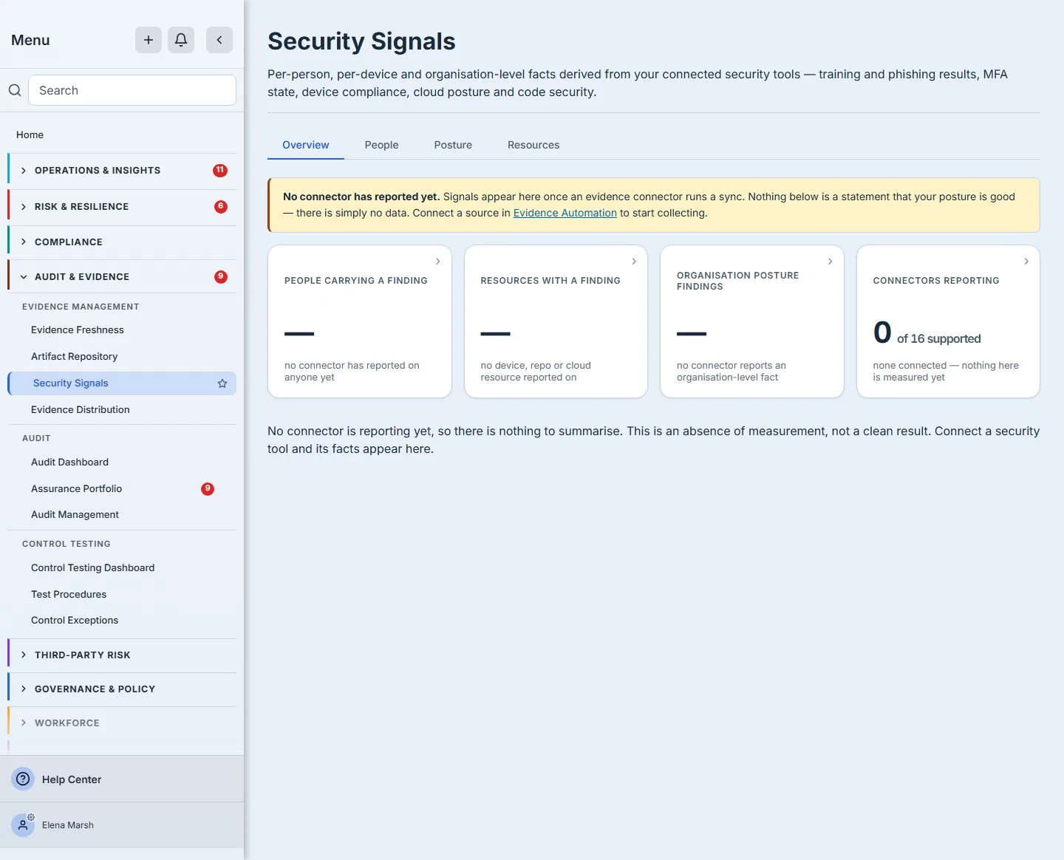The width and height of the screenshot is (1064, 860).
Task: Go to Home in the sidebar
Action: click(30, 134)
